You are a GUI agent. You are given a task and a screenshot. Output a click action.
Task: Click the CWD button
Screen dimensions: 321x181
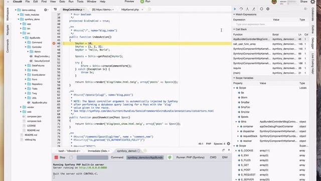pos(213,157)
